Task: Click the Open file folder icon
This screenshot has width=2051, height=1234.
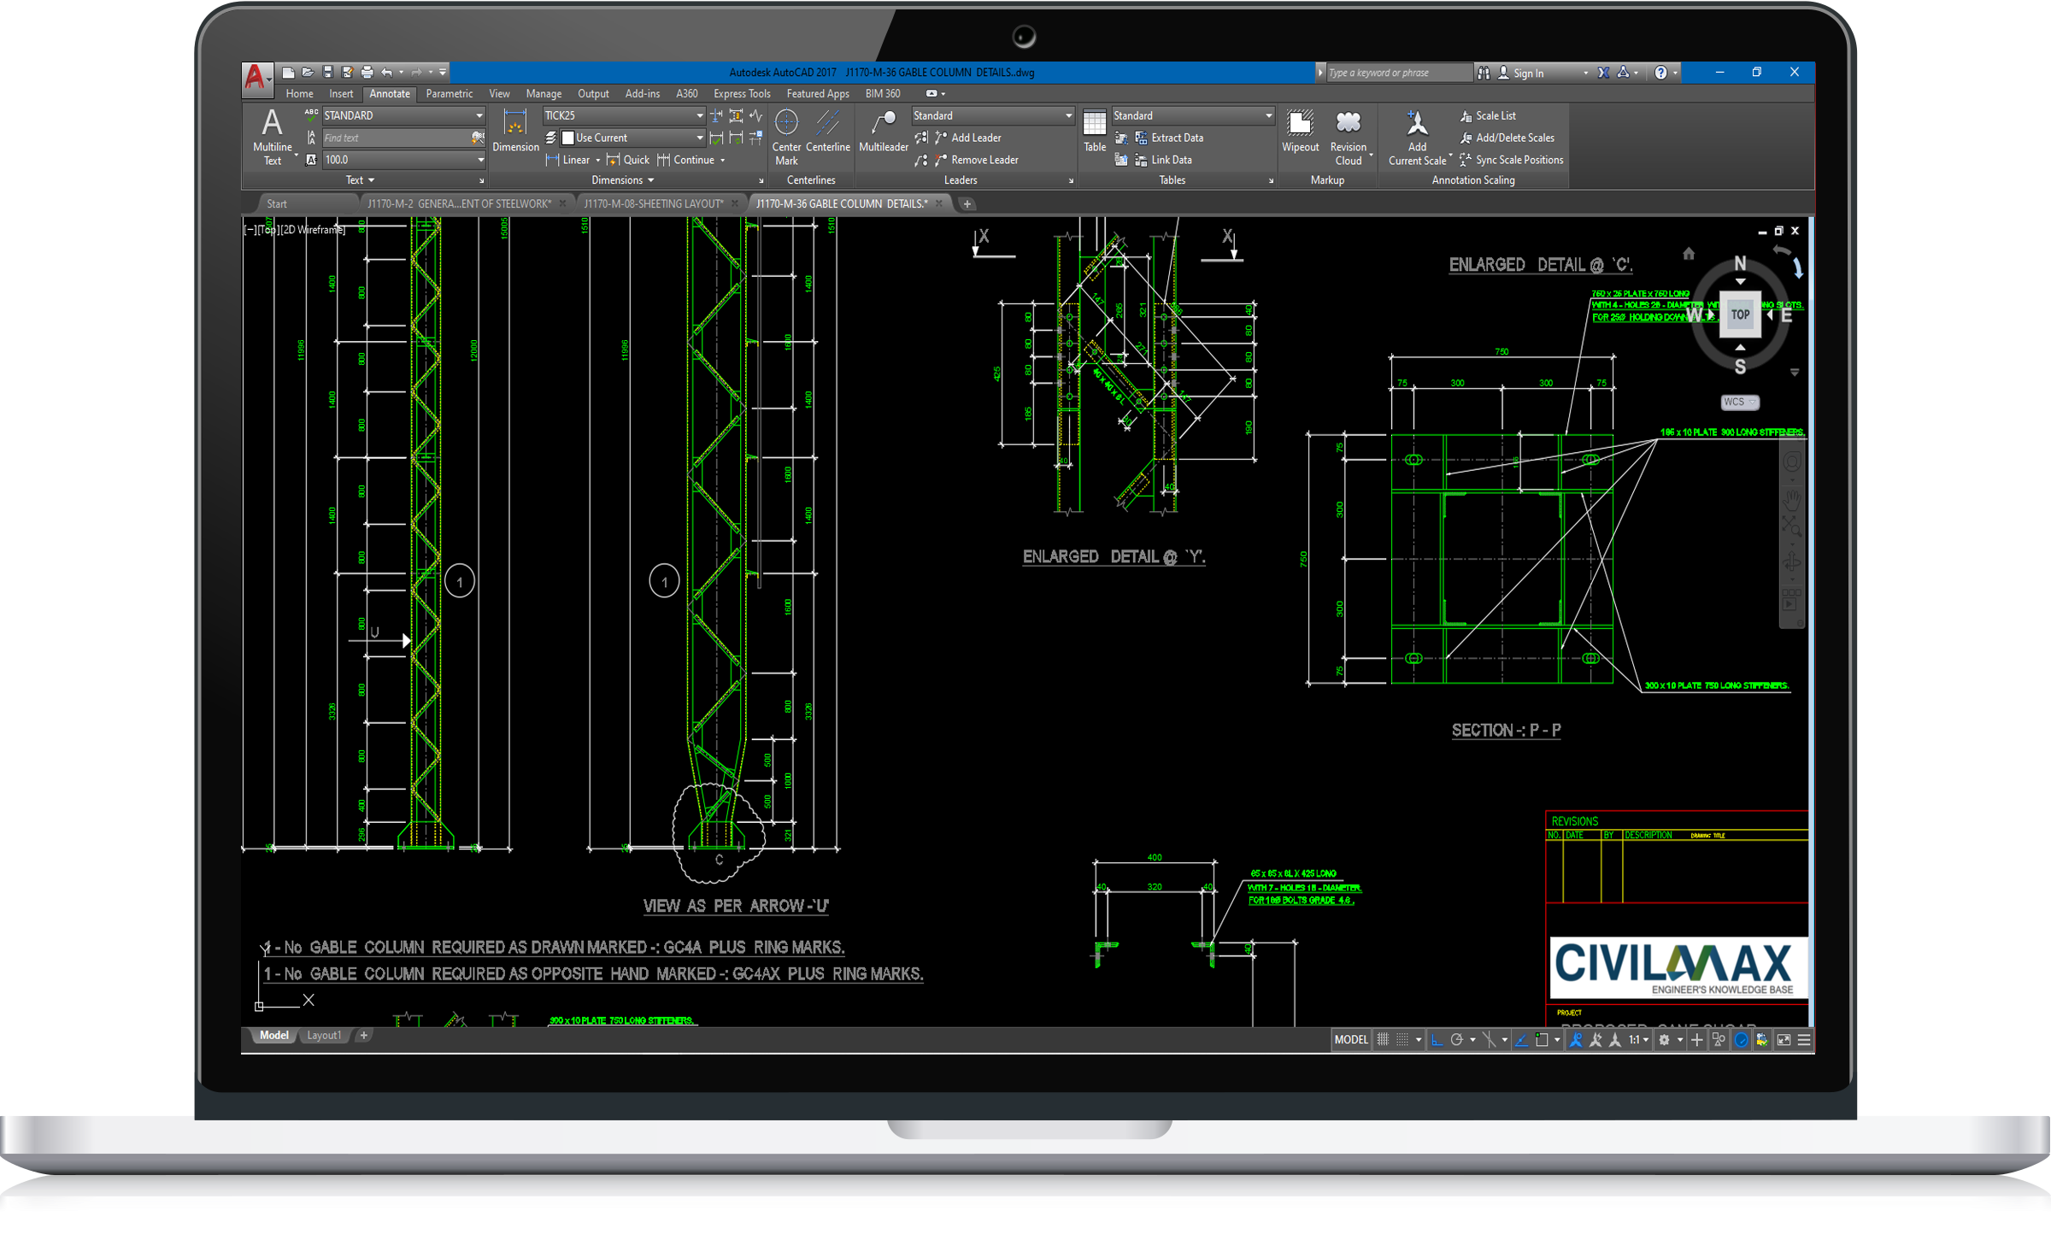Action: click(x=308, y=73)
